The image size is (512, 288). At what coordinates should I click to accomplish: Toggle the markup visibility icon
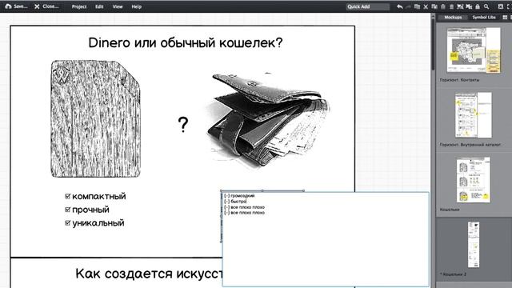tap(501, 6)
